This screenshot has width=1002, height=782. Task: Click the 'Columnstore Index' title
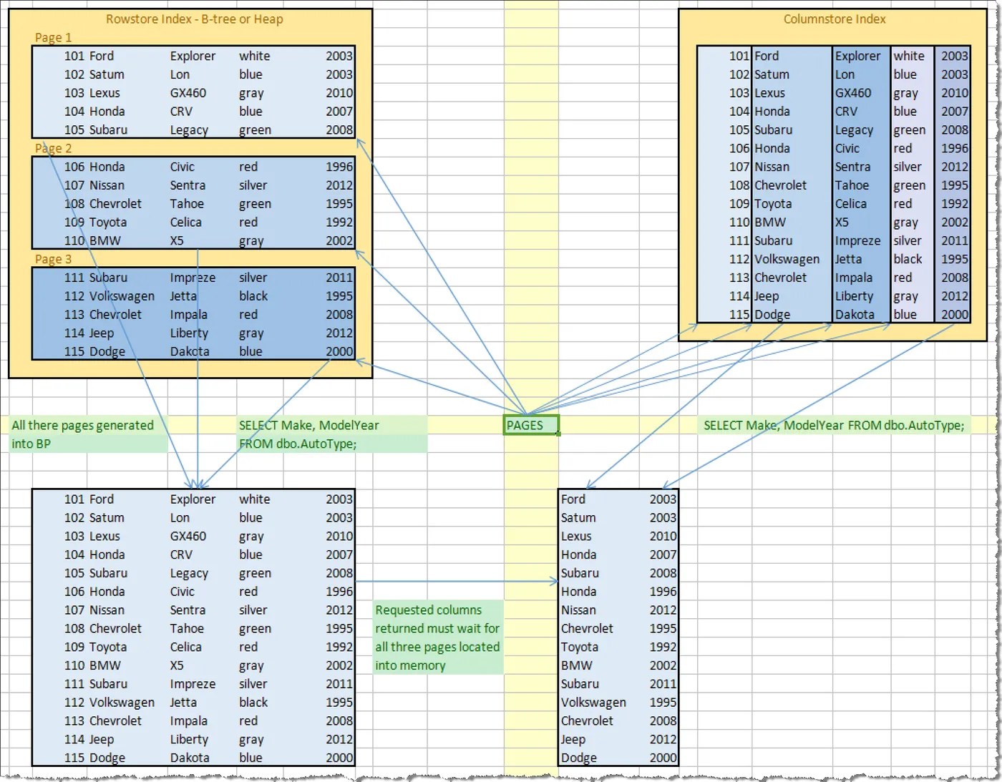tap(835, 19)
